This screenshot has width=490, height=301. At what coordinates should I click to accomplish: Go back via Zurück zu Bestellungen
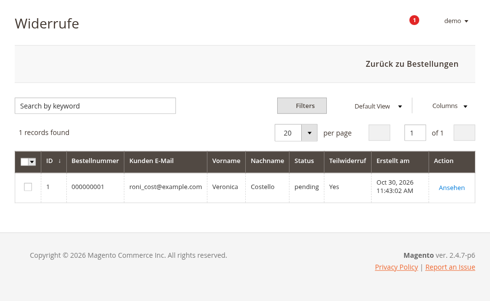pos(412,64)
